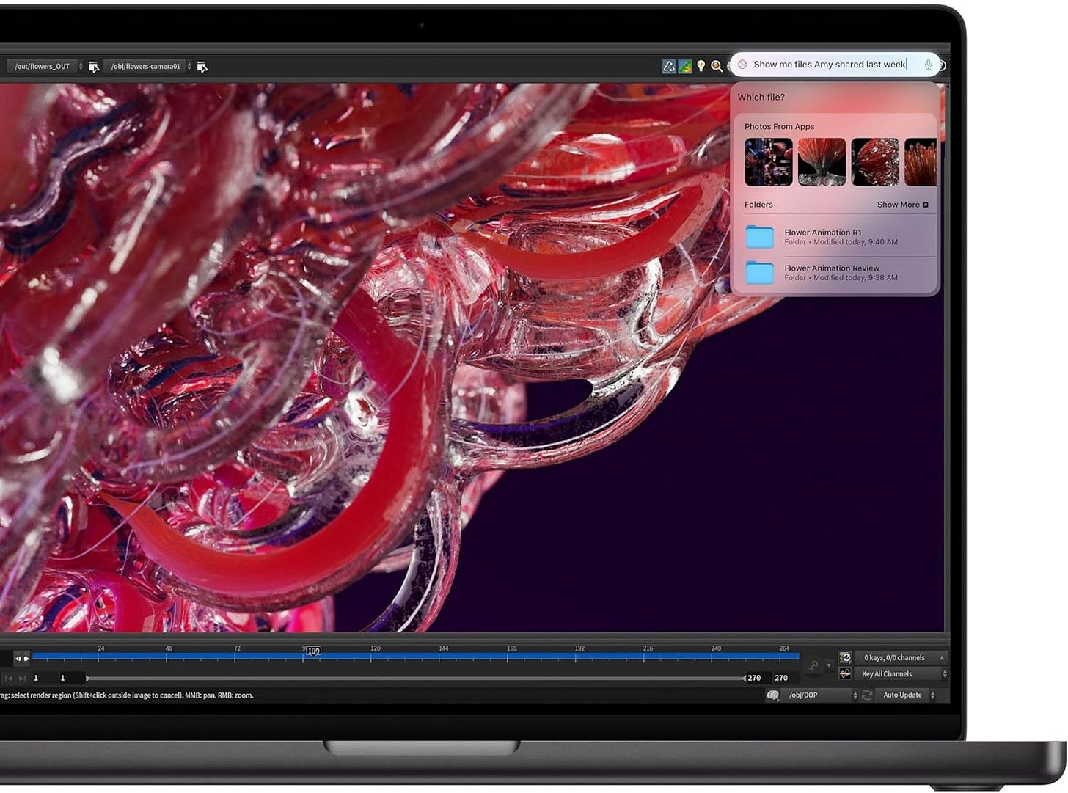Click the microphone icon in the search field

(928, 65)
